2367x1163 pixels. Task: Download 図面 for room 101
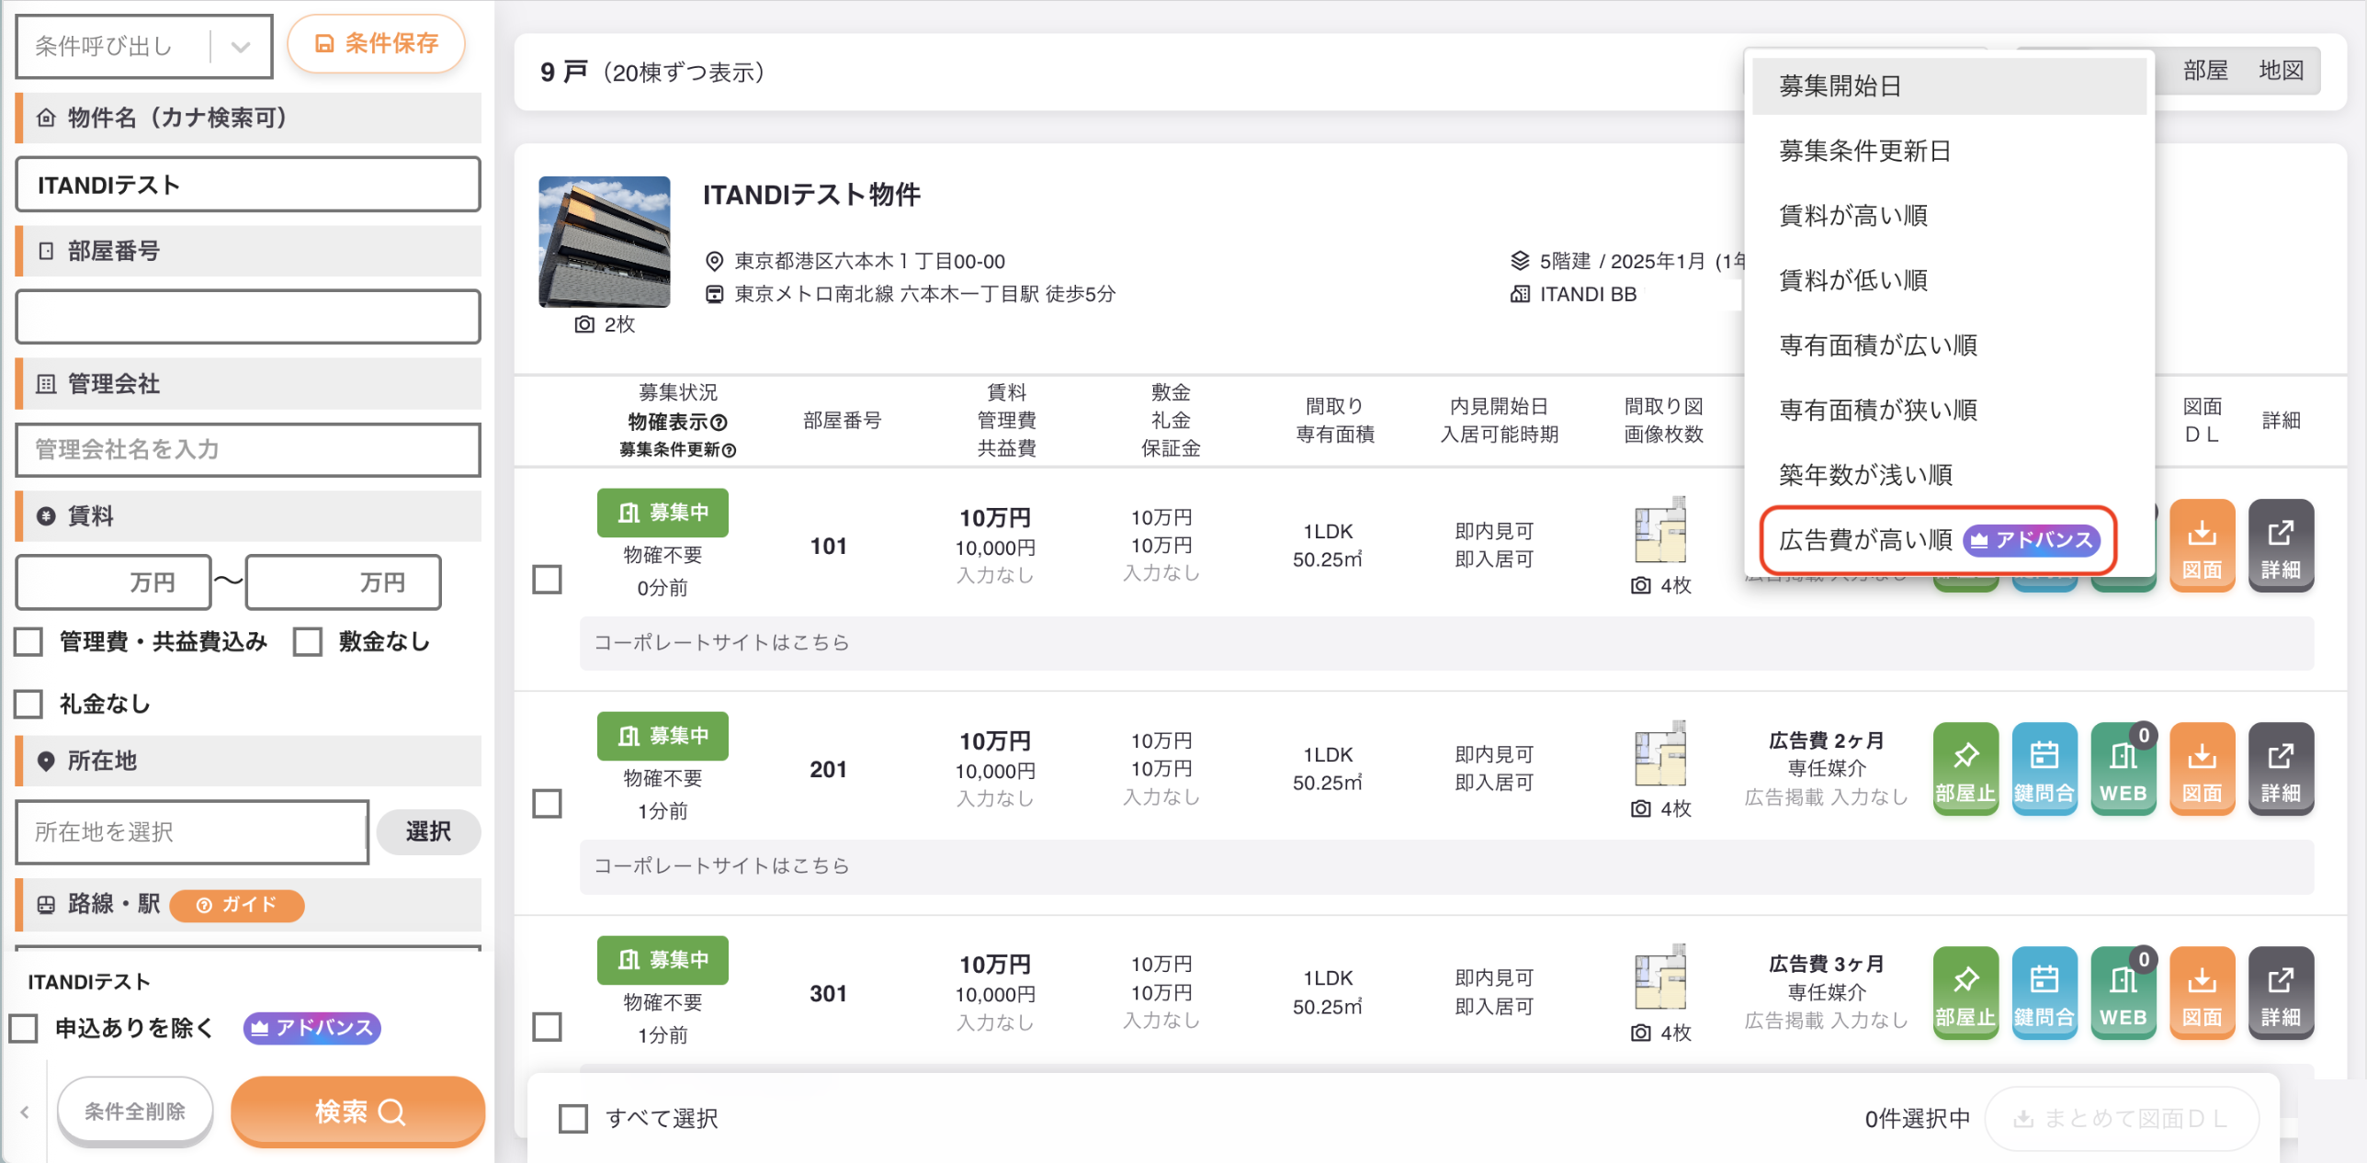2202,545
